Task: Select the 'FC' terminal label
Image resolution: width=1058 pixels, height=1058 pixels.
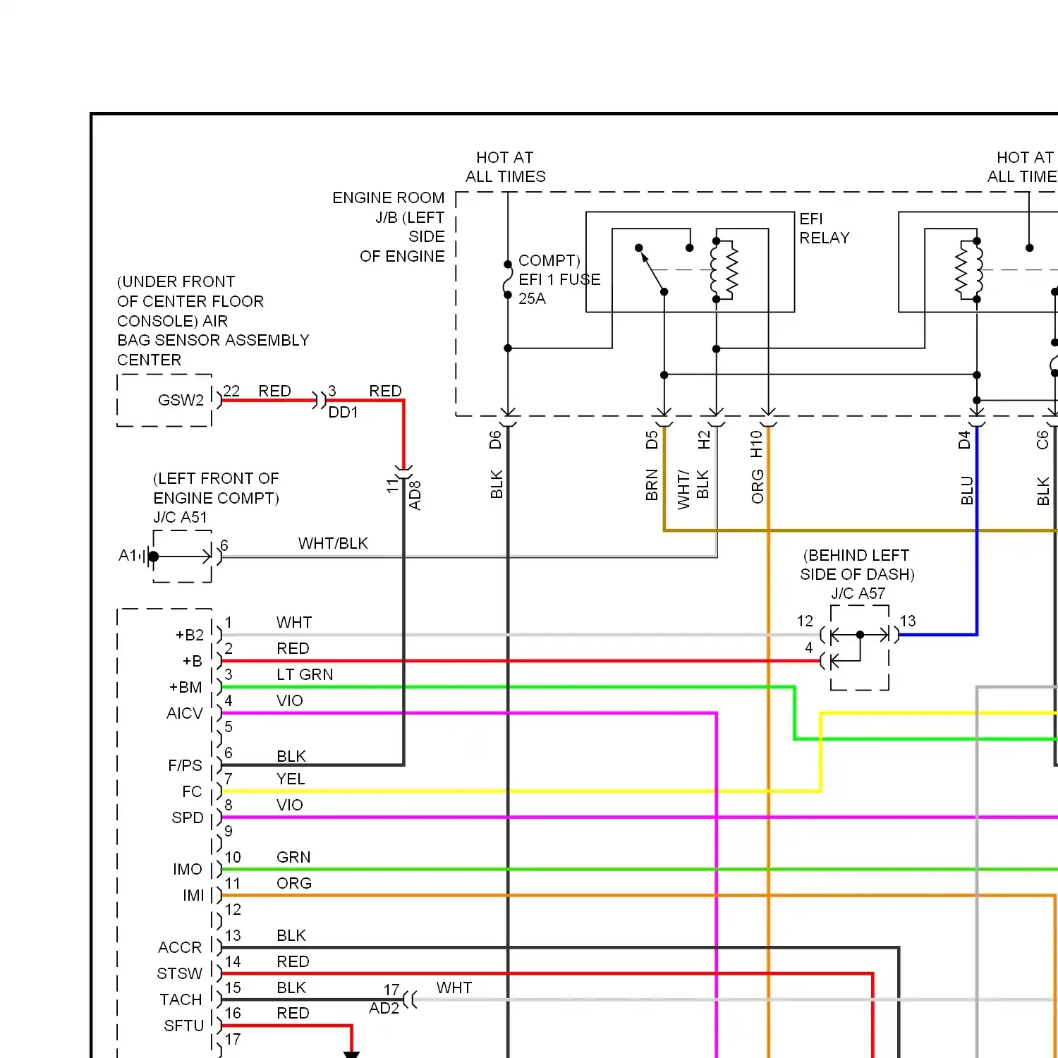Action: 192,791
